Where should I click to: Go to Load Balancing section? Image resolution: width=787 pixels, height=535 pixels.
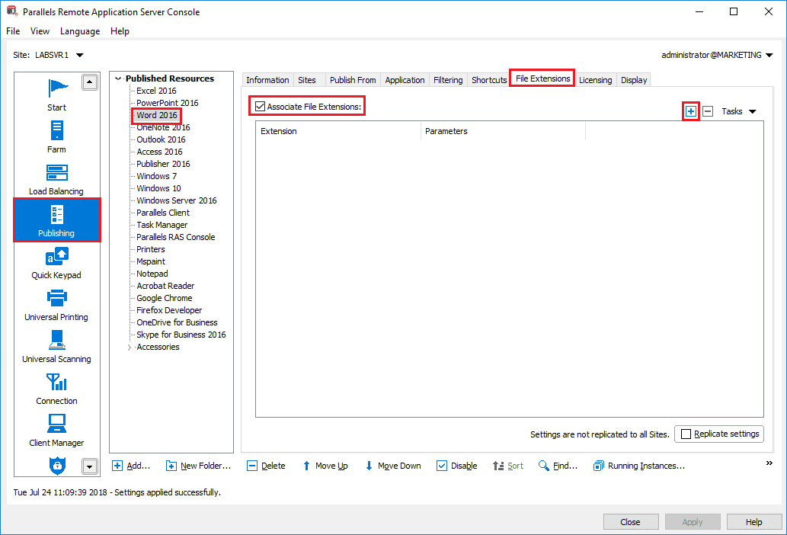click(x=56, y=179)
